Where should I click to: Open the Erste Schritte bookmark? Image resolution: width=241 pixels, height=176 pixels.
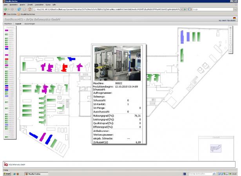click(9, 14)
